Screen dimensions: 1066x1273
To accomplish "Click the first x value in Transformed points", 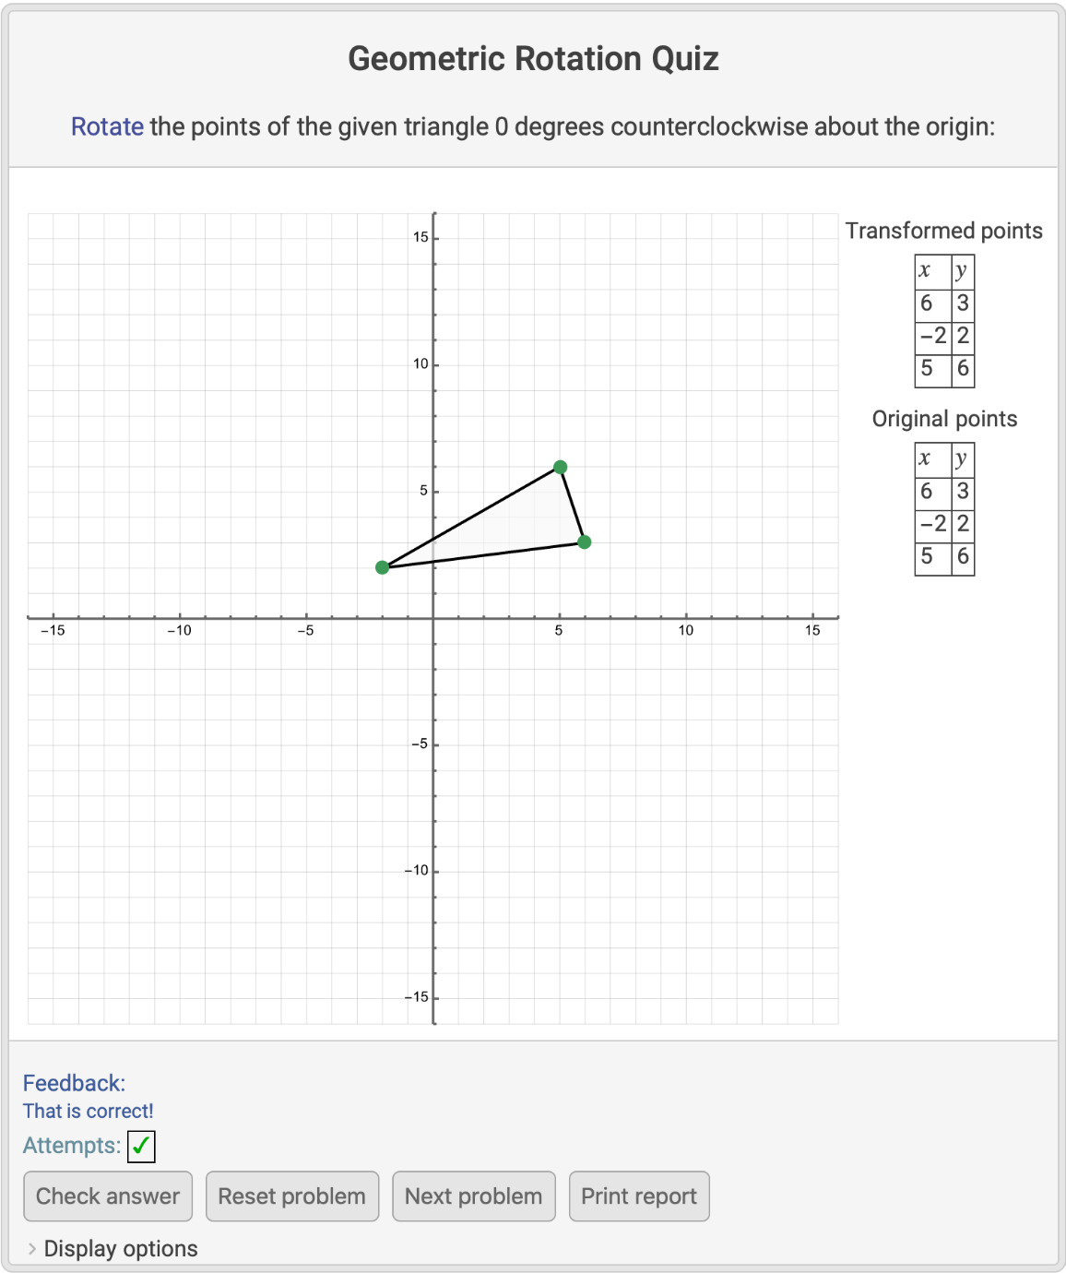I will [x=927, y=303].
